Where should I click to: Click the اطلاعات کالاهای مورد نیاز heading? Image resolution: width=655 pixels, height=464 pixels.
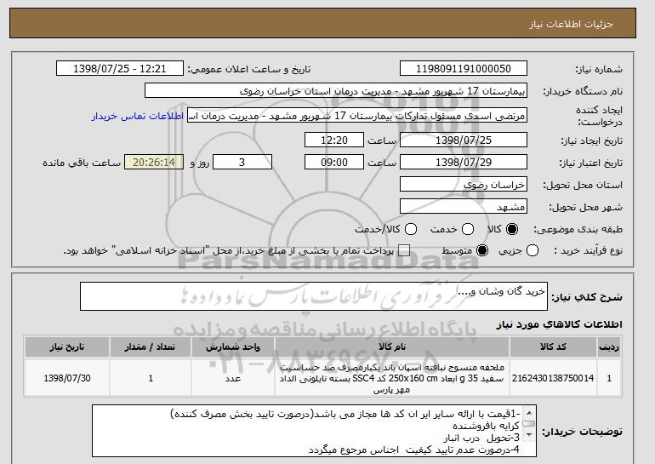coord(560,324)
